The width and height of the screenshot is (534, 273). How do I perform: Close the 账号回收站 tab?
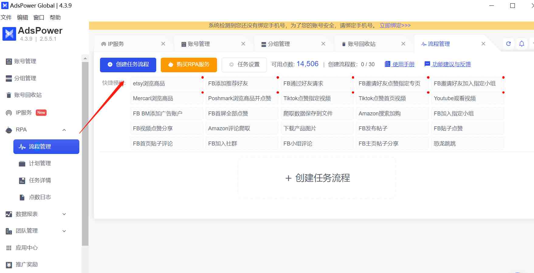(x=403, y=44)
